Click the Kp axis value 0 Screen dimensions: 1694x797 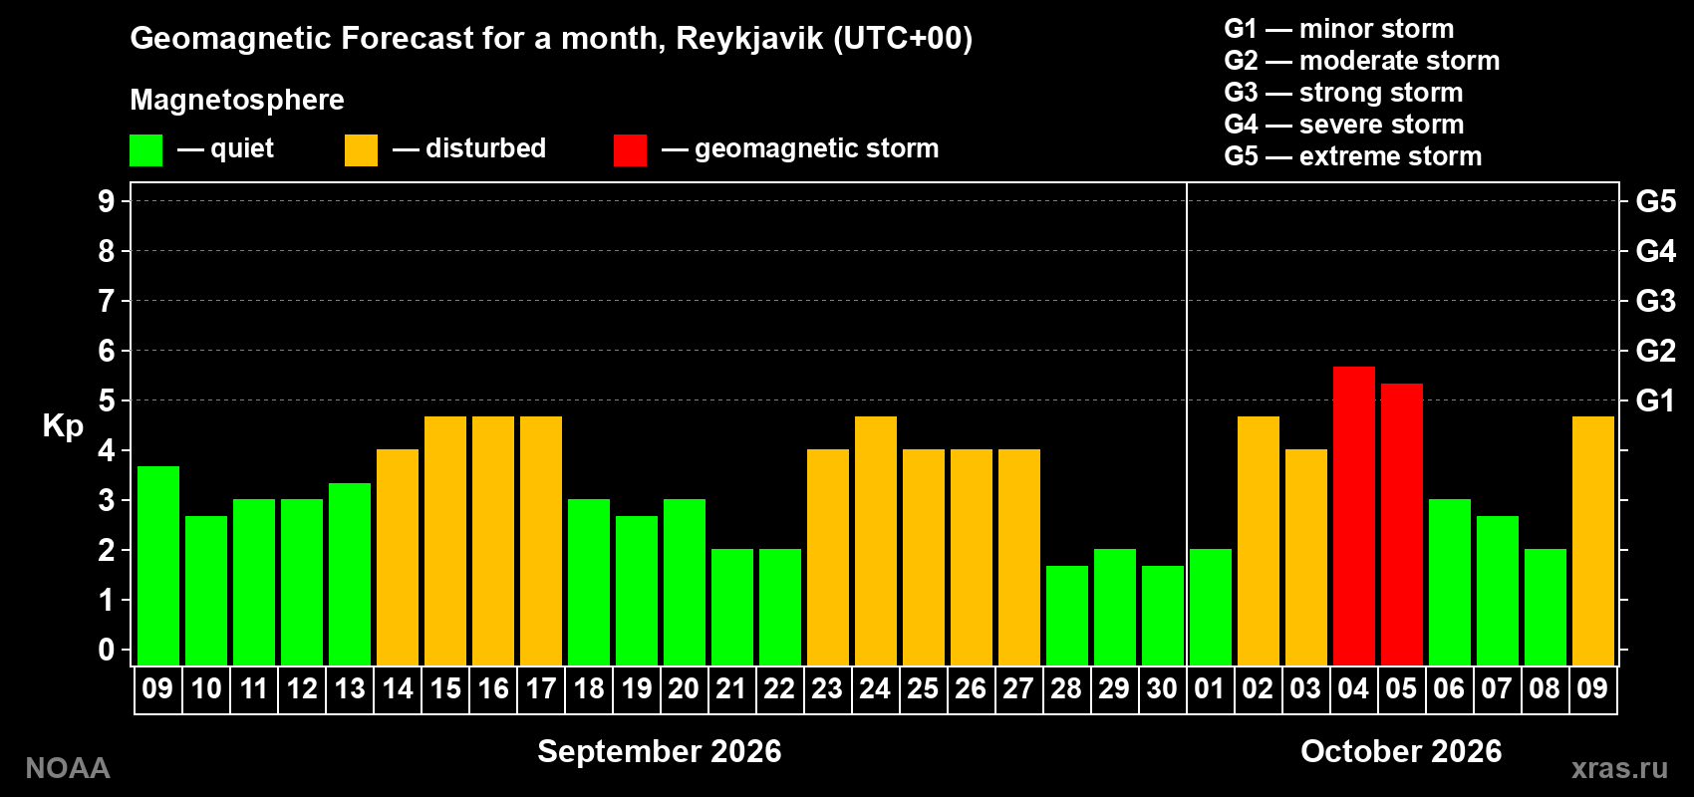tap(107, 650)
